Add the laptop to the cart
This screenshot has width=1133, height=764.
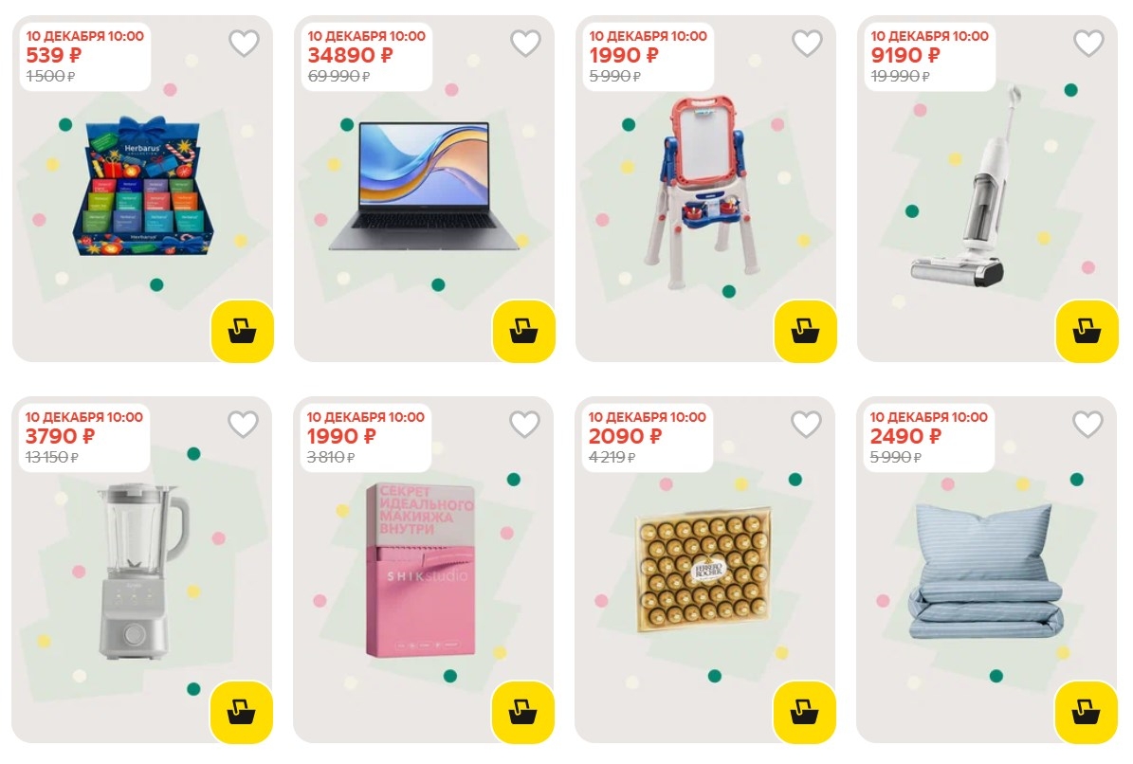tap(524, 332)
